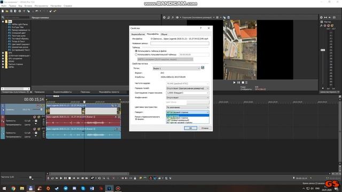Open Chrome from the taskbar
Screen dimensions: 342x192
click(13, 188)
